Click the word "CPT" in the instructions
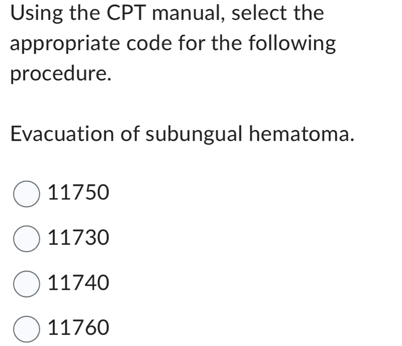Viewport: 402px width, 346px height. pos(125,13)
